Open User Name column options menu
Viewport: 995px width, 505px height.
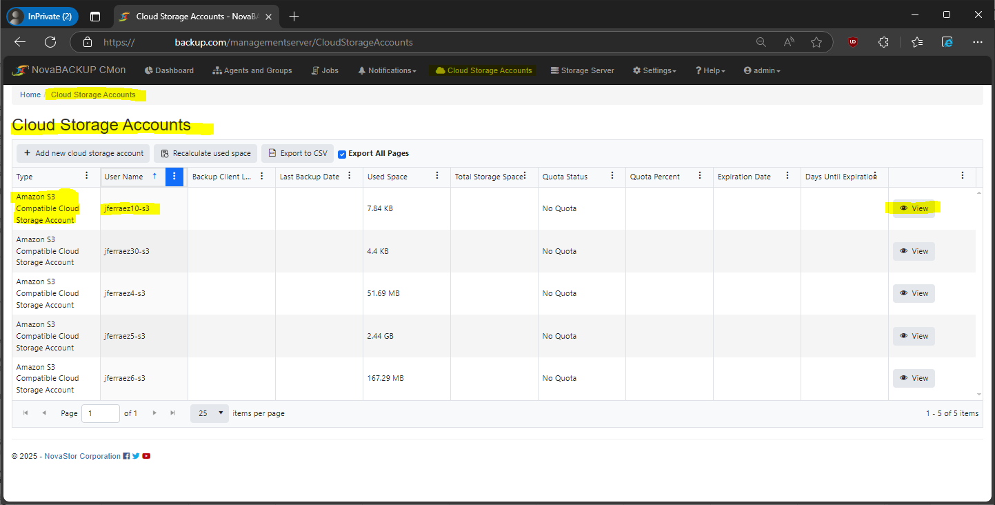pos(174,177)
